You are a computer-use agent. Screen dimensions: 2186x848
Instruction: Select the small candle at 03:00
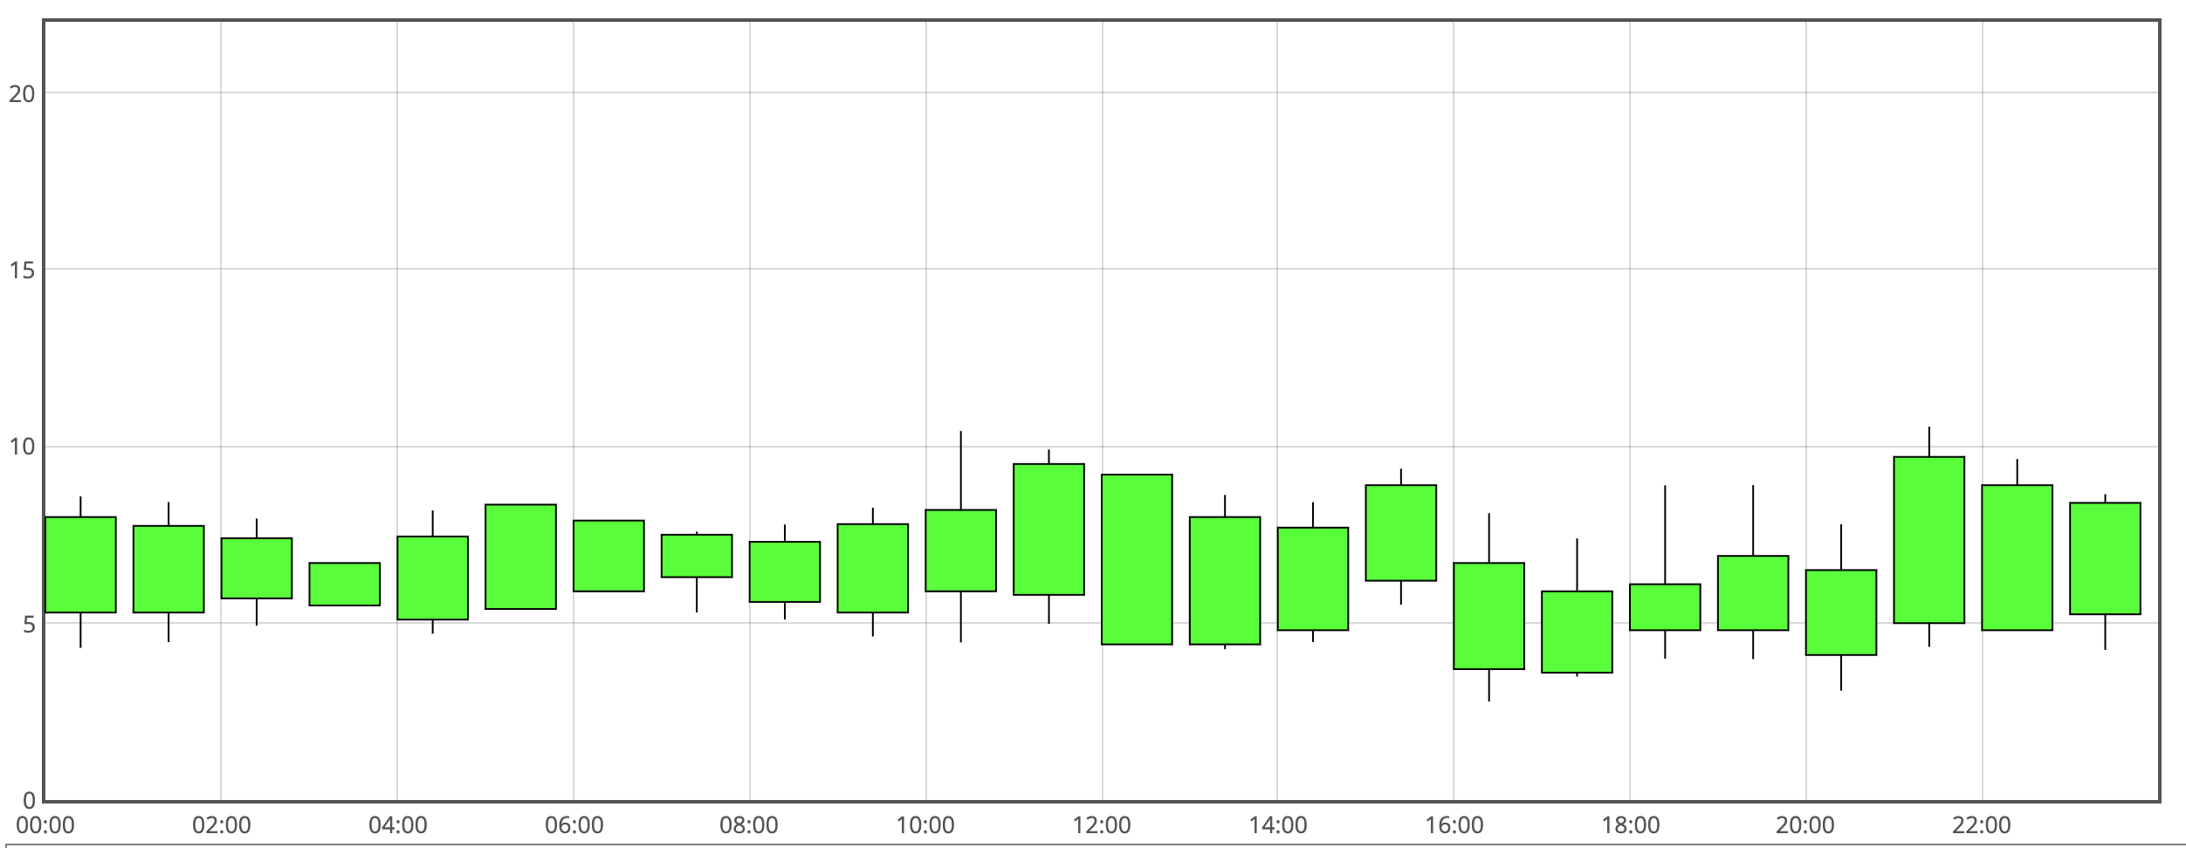345,584
